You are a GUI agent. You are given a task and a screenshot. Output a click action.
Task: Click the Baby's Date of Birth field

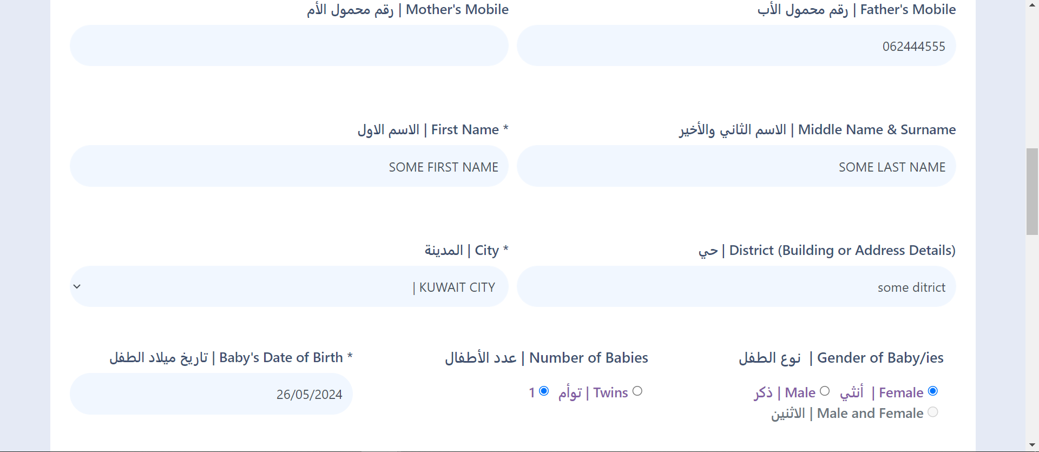[211, 394]
